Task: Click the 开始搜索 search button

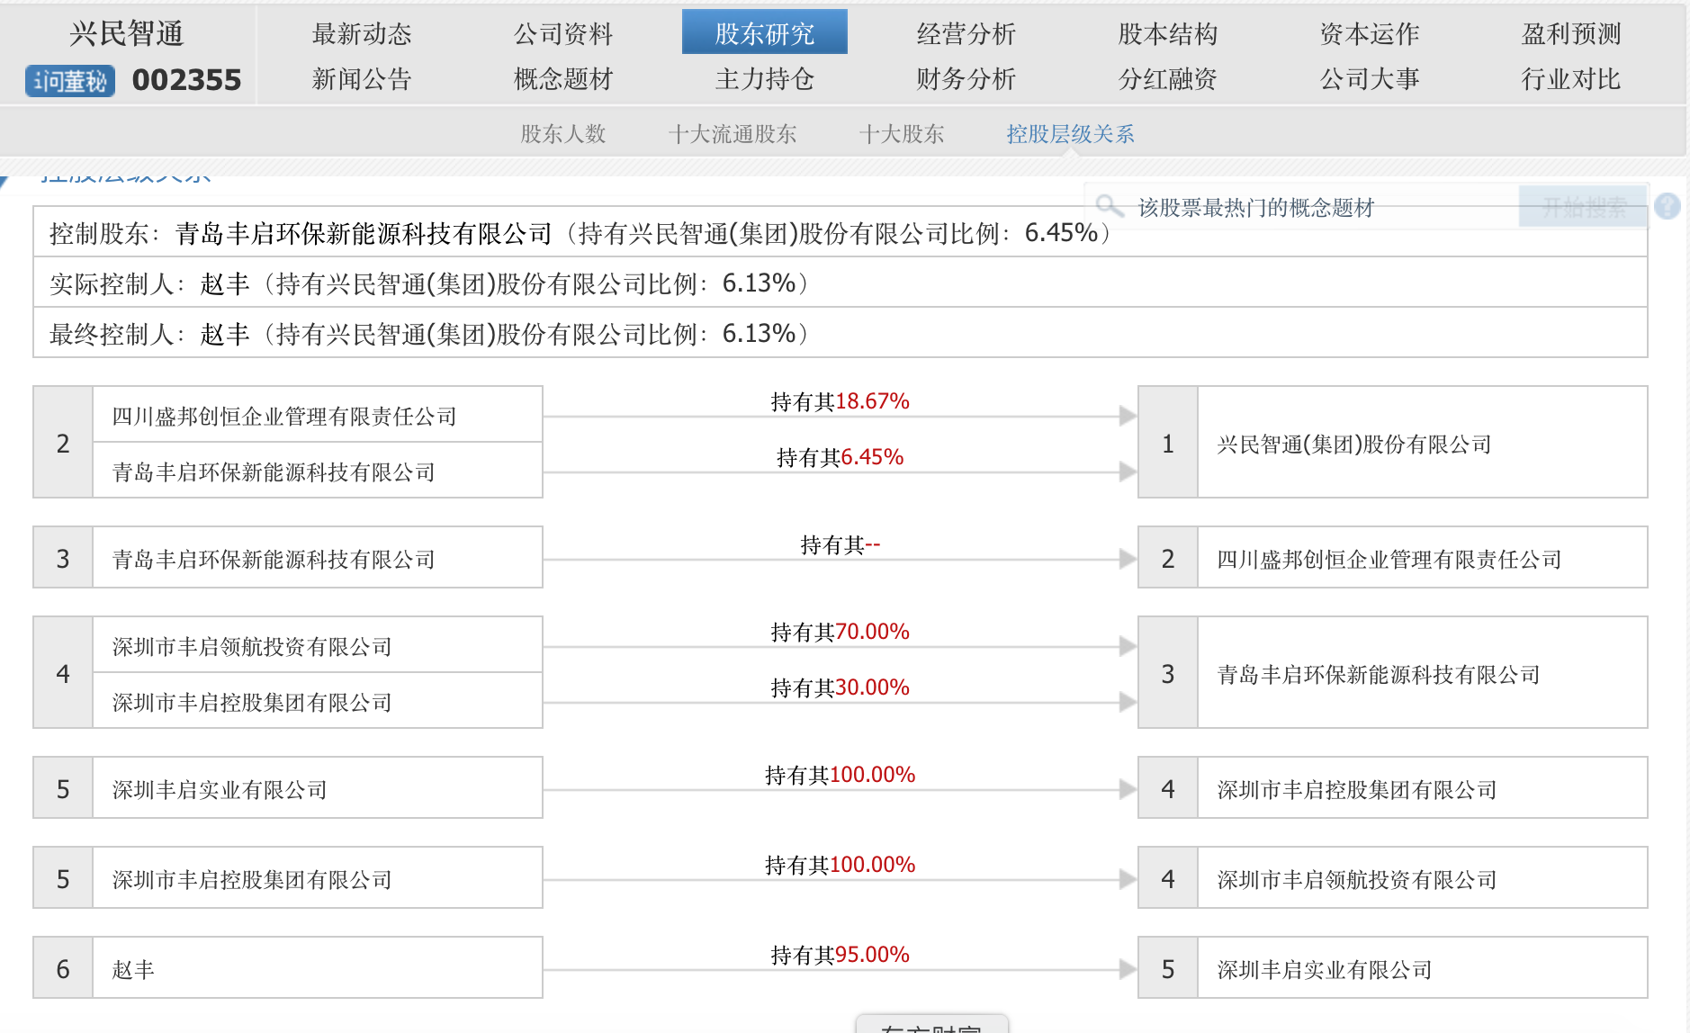Action: point(1583,207)
